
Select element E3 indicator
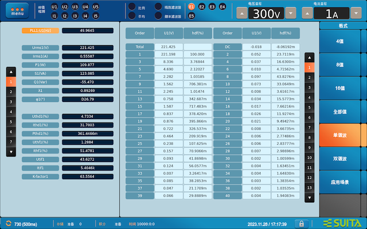coord(212,7)
